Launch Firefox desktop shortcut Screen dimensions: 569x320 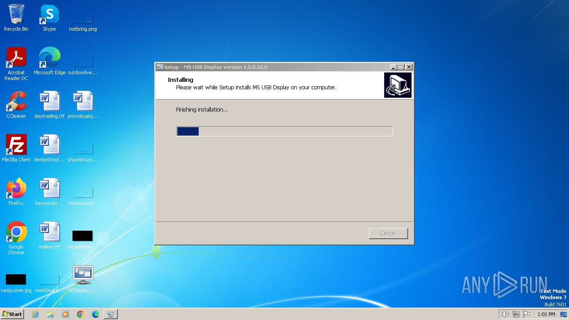click(16, 192)
